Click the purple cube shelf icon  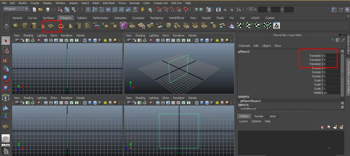coord(123,25)
